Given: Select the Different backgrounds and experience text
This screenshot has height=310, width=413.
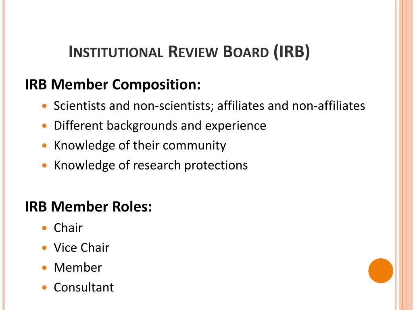Looking at the screenshot, I should [160, 126].
